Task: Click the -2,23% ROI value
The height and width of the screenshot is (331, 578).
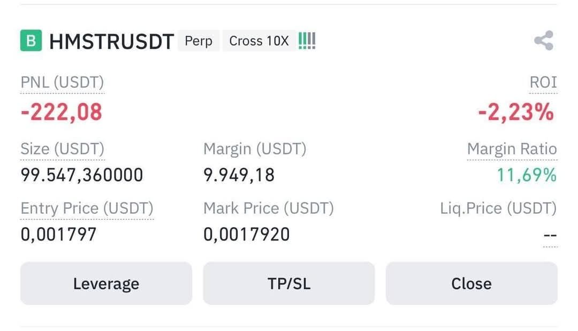Action: click(x=516, y=112)
